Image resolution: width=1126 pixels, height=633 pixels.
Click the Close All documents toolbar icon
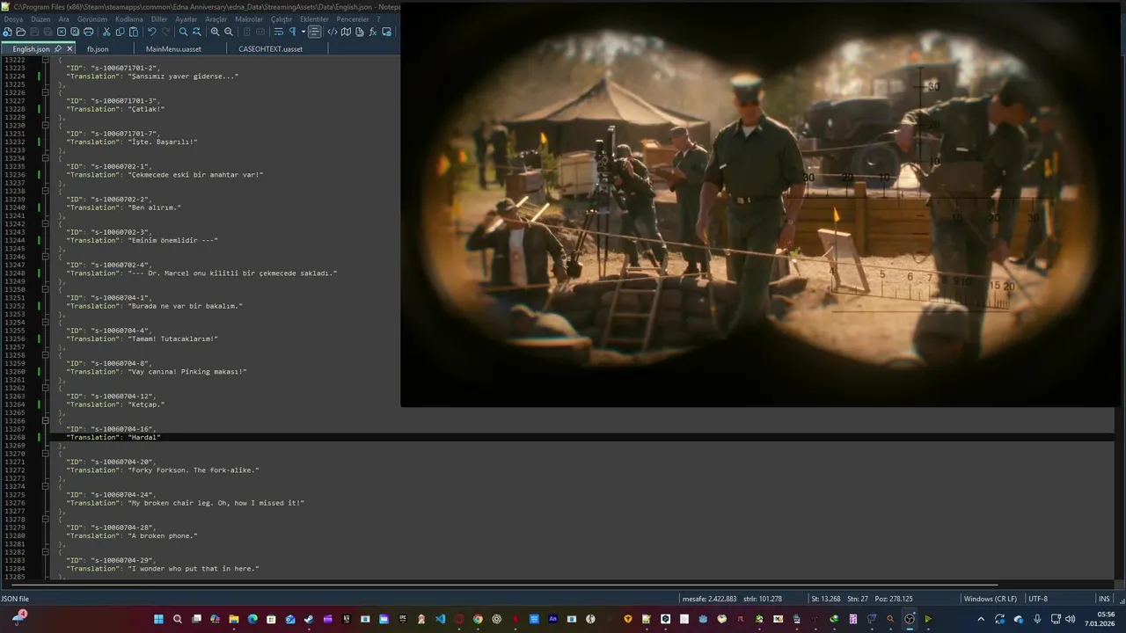75,32
